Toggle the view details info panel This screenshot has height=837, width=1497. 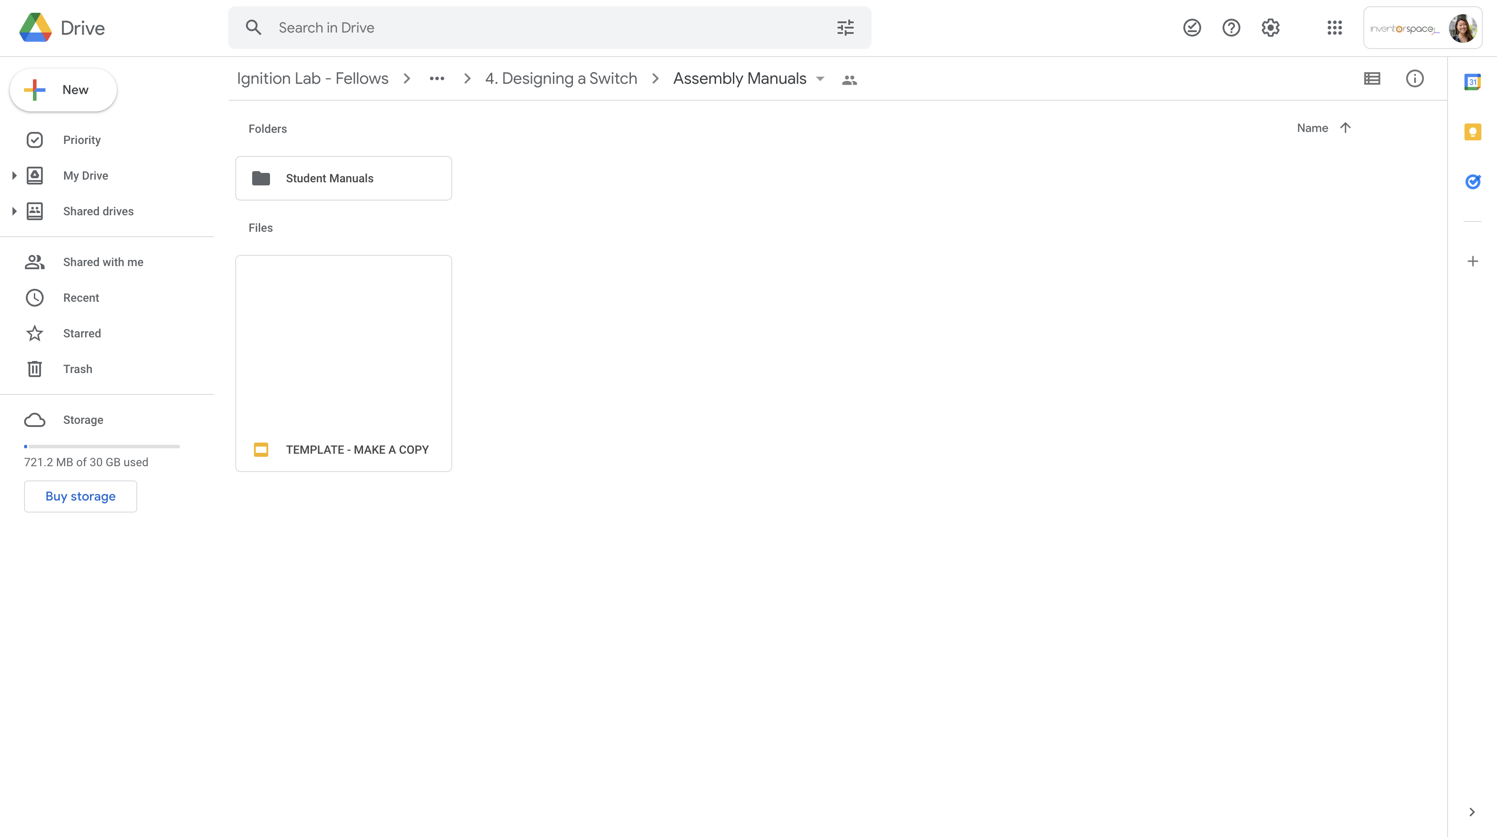pos(1415,78)
